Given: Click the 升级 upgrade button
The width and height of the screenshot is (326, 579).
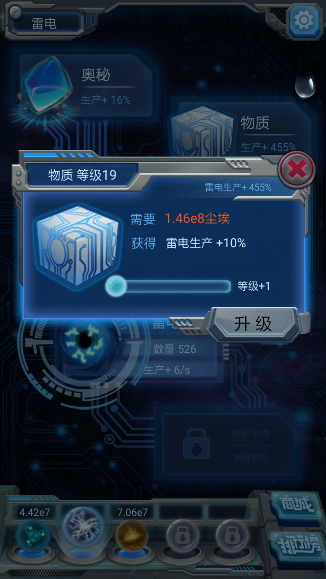Looking at the screenshot, I should [x=253, y=324].
